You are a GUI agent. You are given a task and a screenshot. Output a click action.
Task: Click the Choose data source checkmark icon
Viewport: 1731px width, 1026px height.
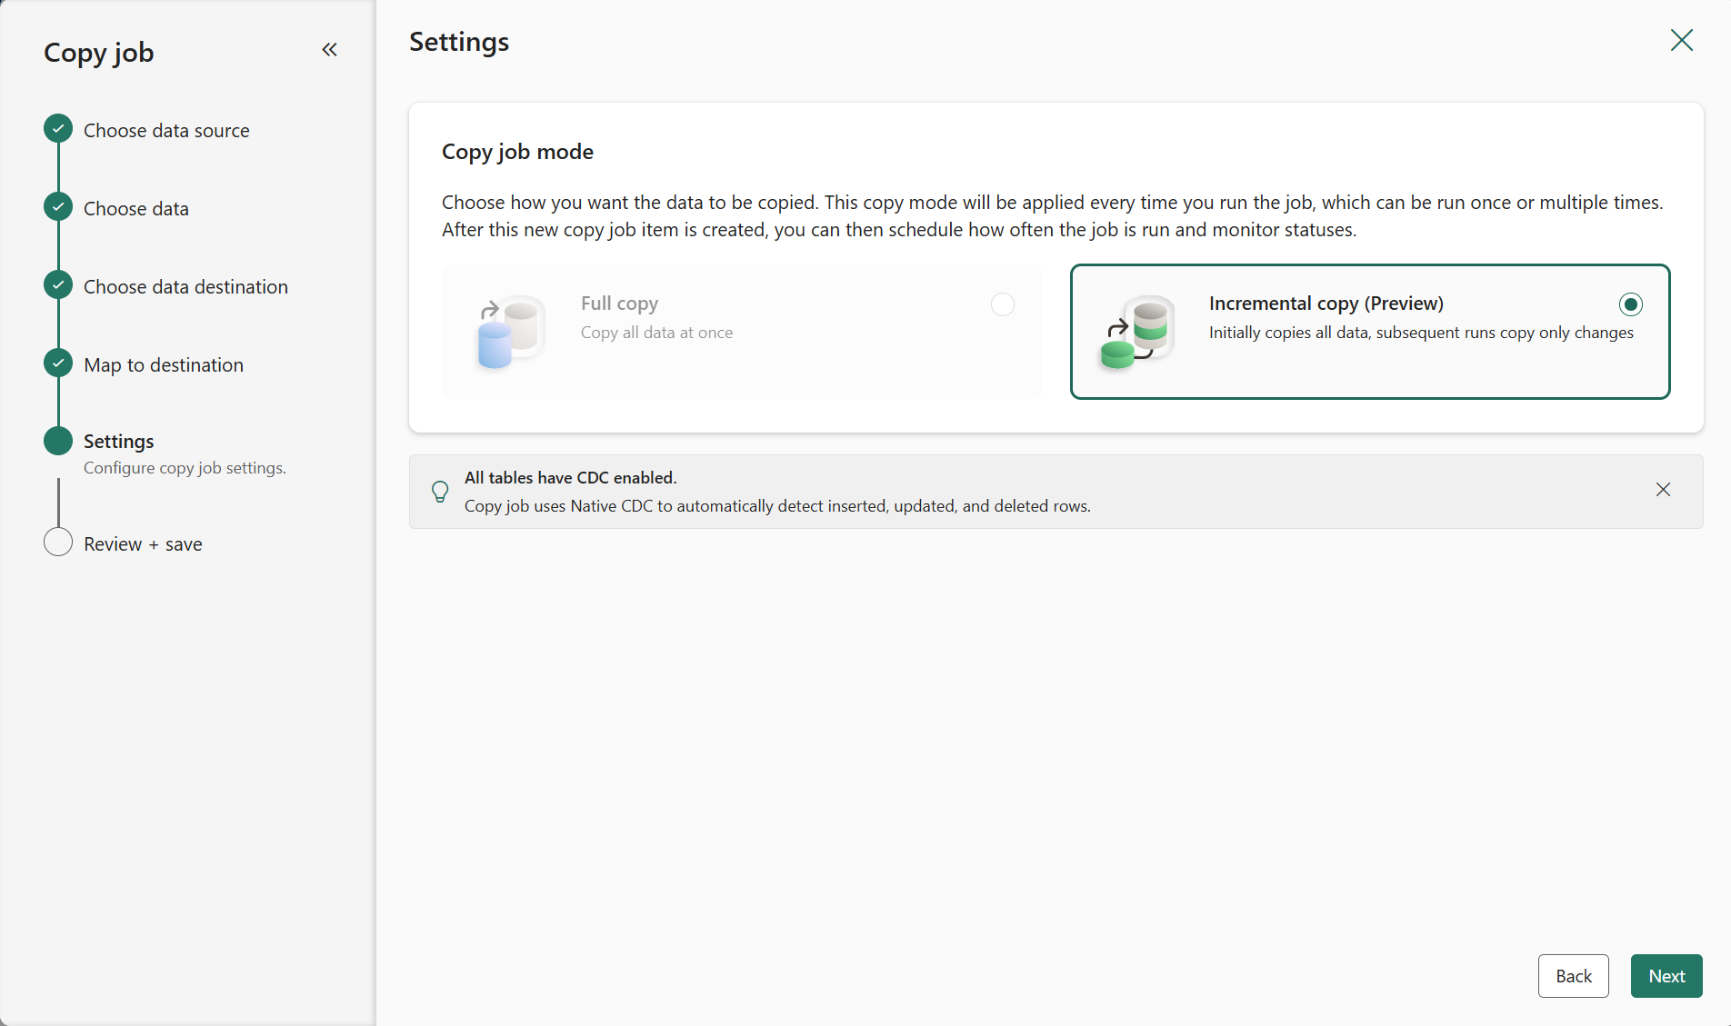click(58, 129)
